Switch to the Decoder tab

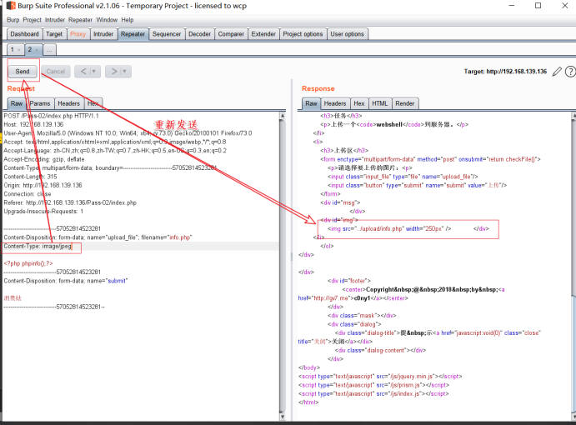point(200,34)
